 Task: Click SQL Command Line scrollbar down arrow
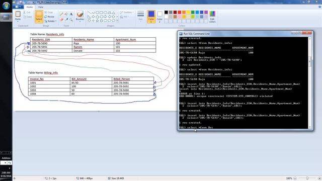310,127
